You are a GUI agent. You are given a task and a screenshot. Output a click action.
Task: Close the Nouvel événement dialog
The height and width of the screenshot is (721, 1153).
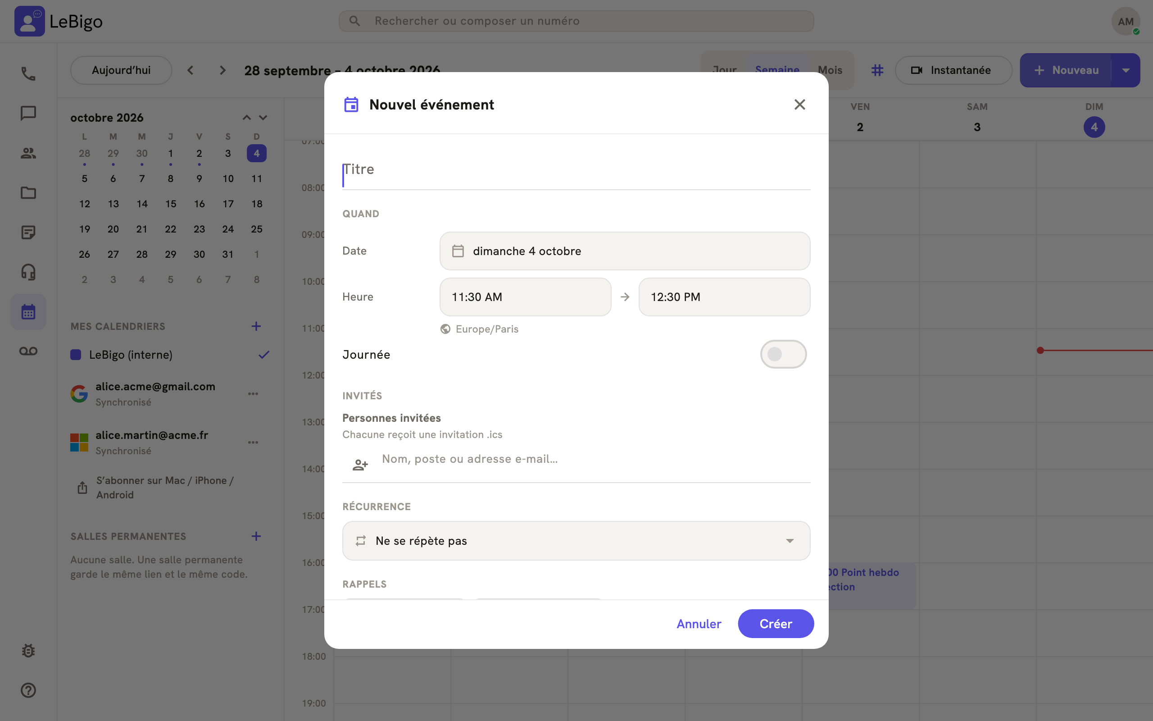point(799,105)
